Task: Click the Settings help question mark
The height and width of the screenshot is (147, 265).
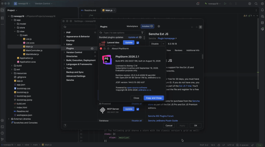Action: (x=65, y=125)
